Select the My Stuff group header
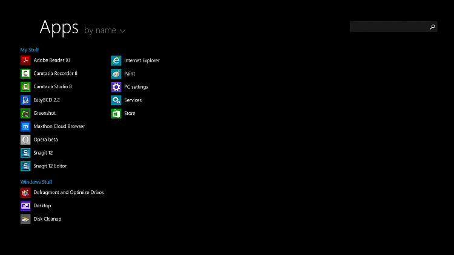 30,50
